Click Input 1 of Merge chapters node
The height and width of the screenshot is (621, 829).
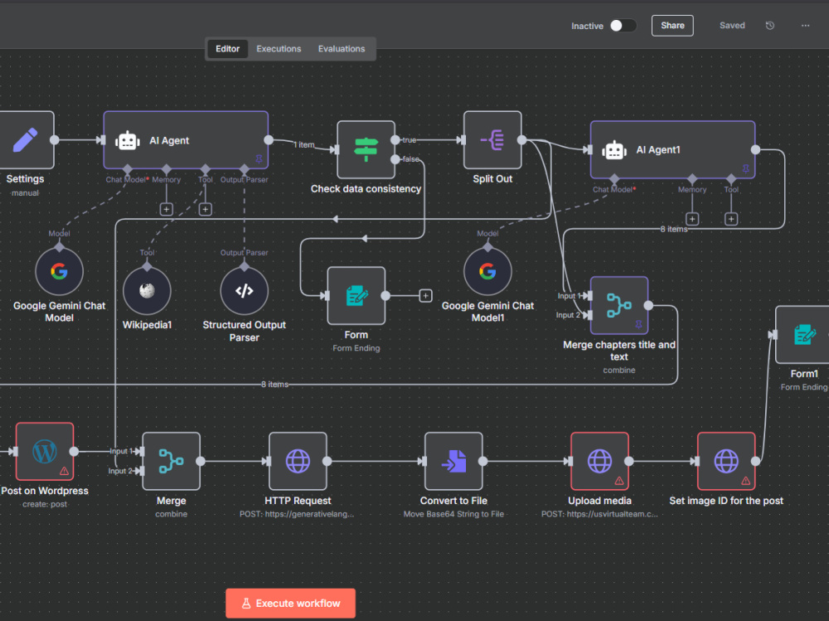[x=588, y=296]
